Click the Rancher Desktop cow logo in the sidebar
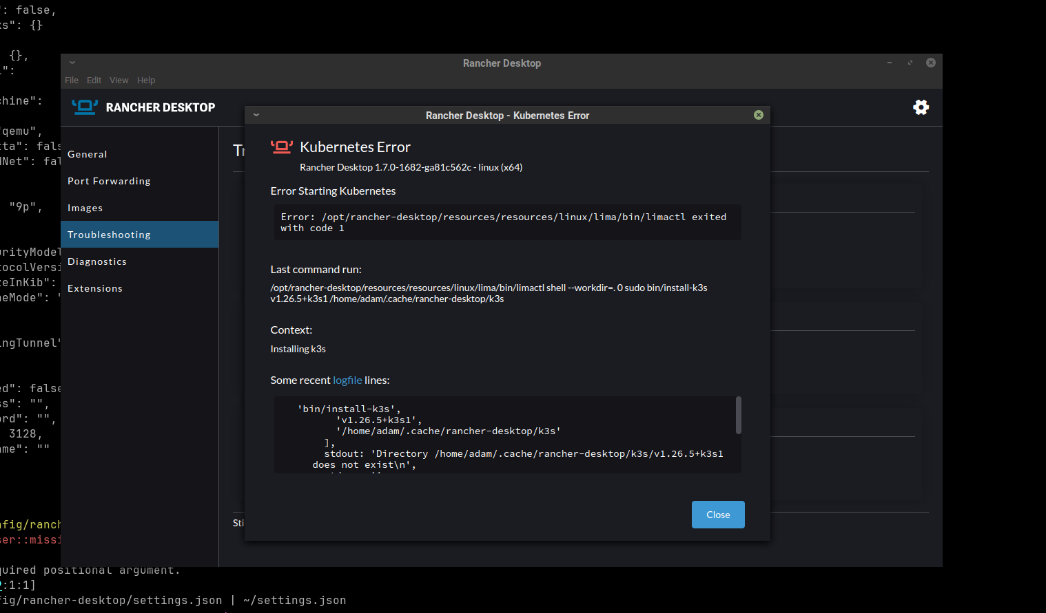 click(83, 107)
